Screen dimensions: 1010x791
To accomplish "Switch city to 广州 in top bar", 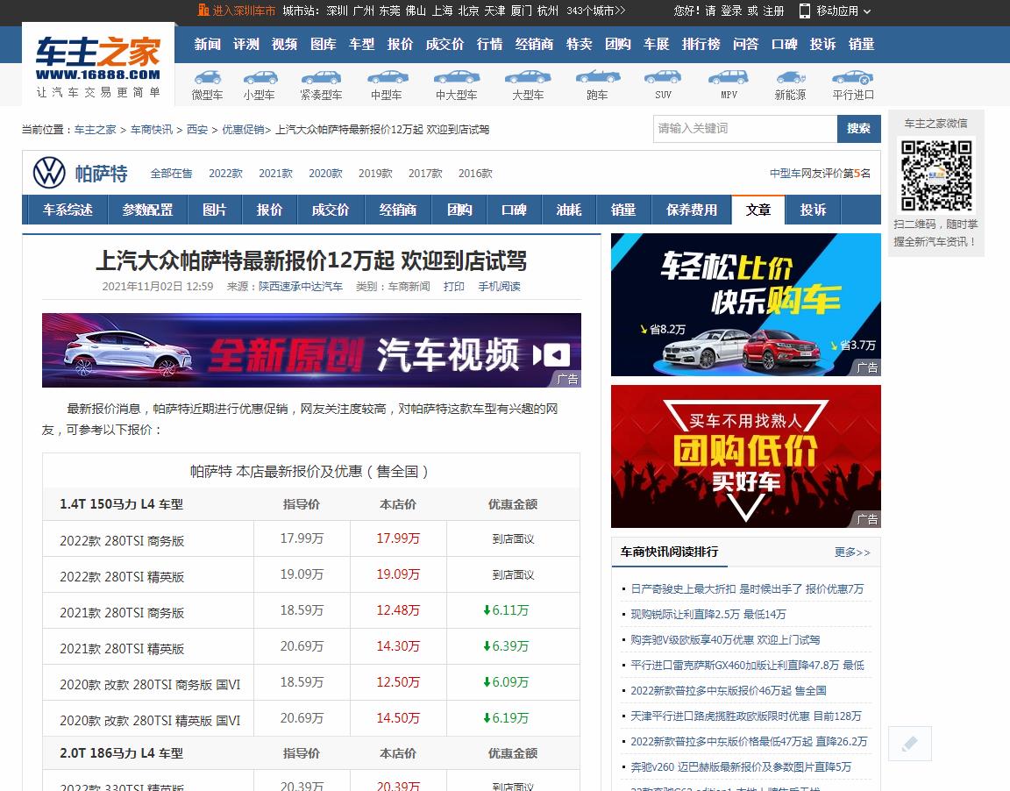I will 363,11.
